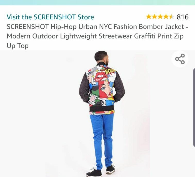
Task: Open the 816 reviews count
Action: [x=183, y=17]
